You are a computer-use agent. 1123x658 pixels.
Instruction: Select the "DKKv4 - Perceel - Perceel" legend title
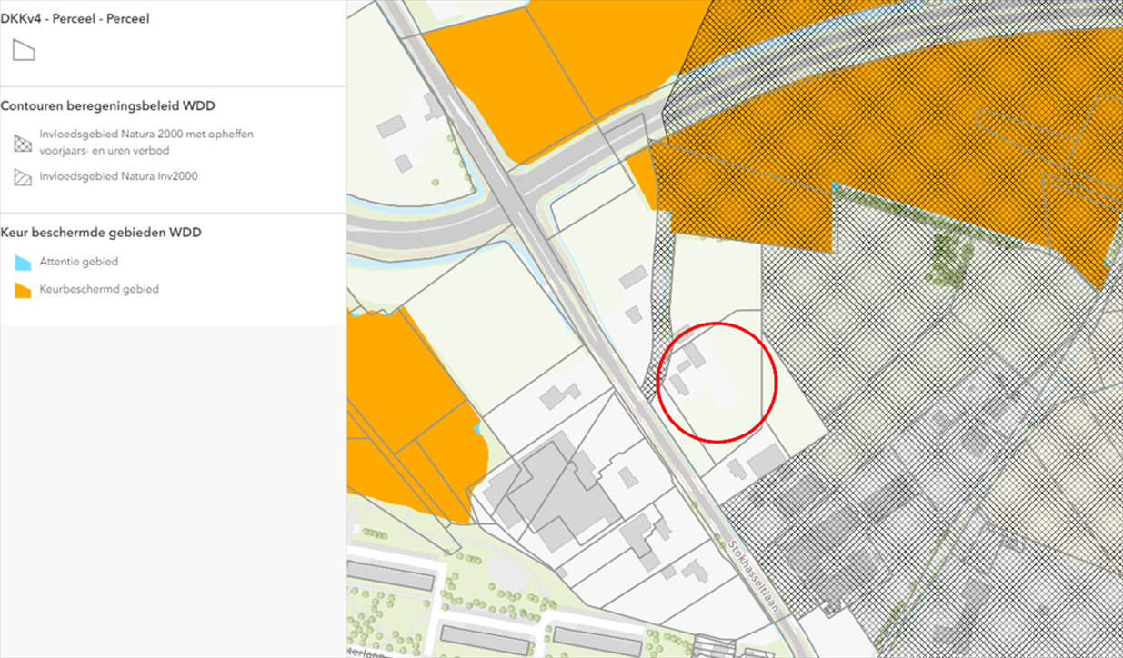[75, 18]
